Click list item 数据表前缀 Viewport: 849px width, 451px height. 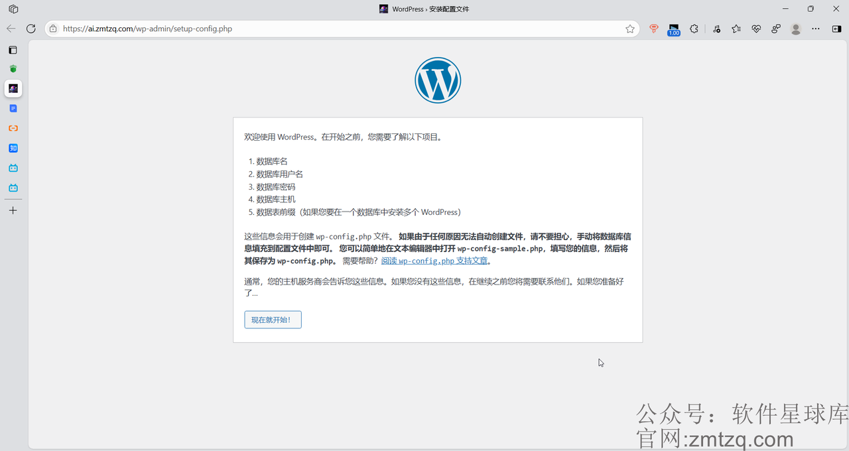(x=358, y=212)
